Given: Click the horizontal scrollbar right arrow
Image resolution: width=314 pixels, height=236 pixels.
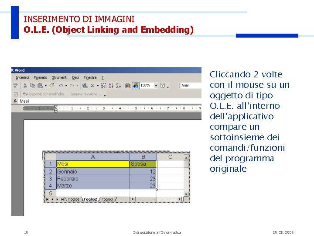Looking at the screenshot, I should tap(179, 199).
